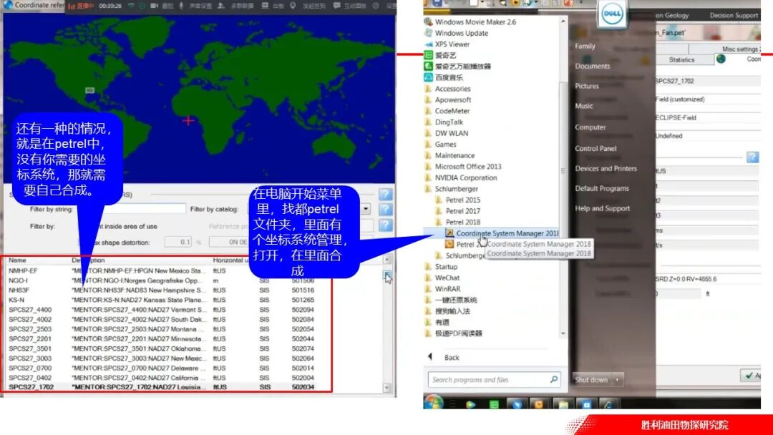Click help icon beside Reference point field
The width and height of the screenshot is (773, 435).
(386, 225)
